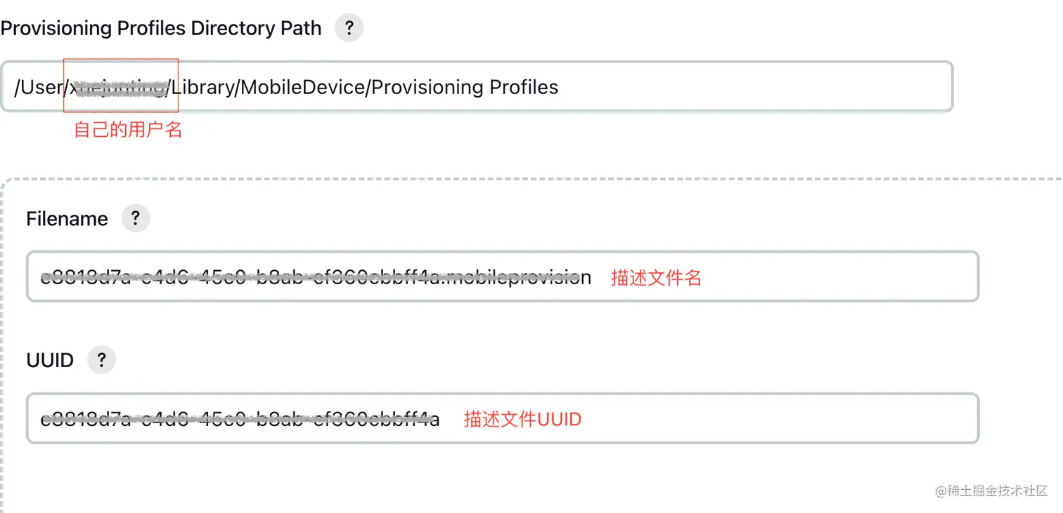The image size is (1063, 513).
Task: Place cursor on '/User' at path start
Action: click(x=39, y=87)
